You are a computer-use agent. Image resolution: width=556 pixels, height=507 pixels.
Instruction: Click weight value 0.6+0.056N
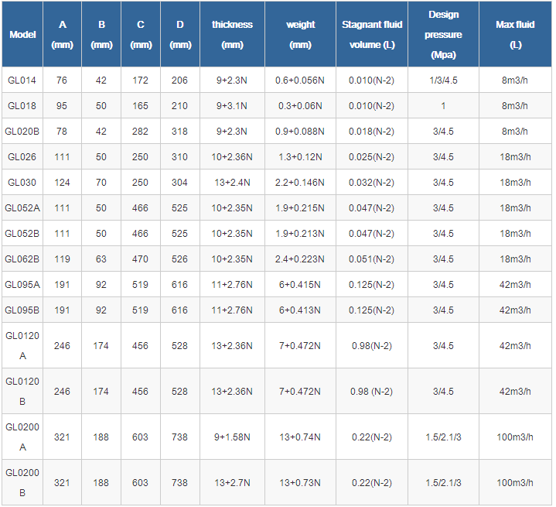coord(300,81)
